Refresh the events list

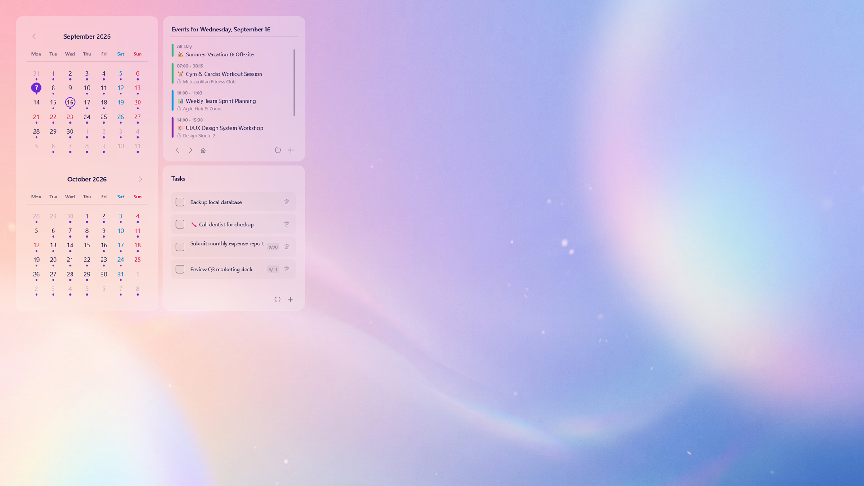click(278, 150)
